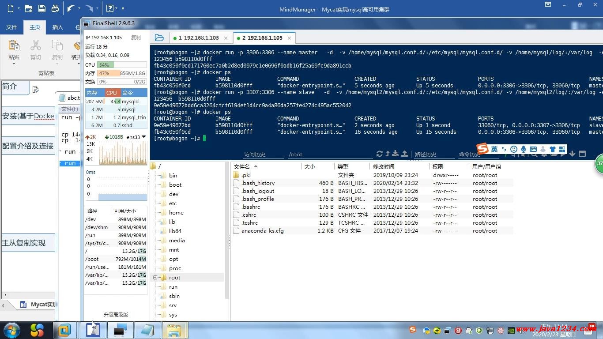Image resolution: width=603 pixels, height=339 pixels.
Task: Open the 文件 ribbon tab in MindManager
Action: coord(11,27)
